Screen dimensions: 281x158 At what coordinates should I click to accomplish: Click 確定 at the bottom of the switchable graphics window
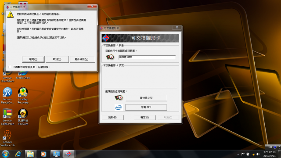144,118
